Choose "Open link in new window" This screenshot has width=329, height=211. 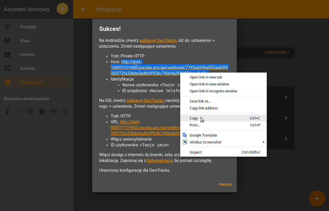click(x=223, y=84)
